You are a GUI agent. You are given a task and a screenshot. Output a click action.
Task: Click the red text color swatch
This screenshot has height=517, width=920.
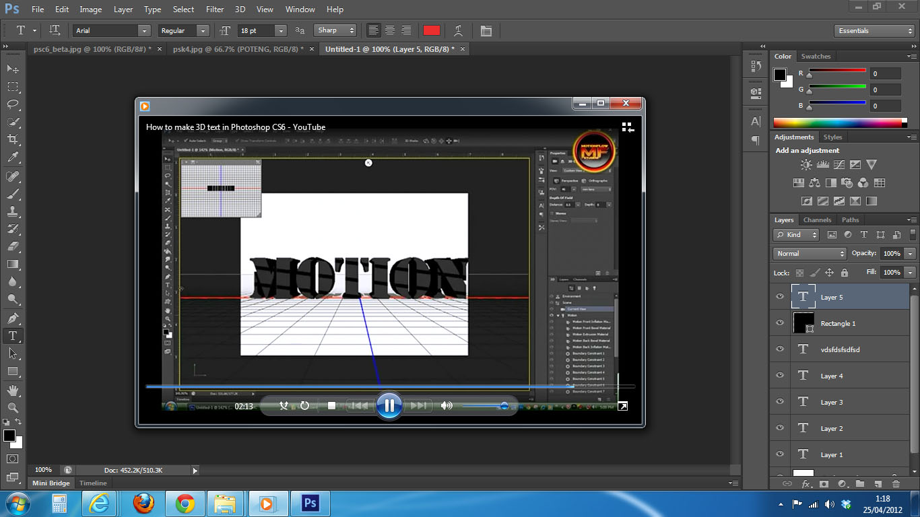pos(432,30)
